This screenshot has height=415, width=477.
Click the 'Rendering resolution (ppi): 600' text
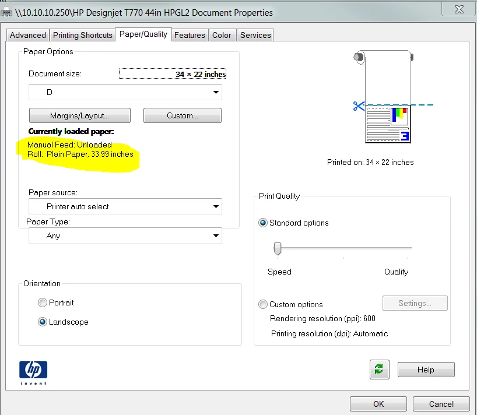[x=322, y=319]
